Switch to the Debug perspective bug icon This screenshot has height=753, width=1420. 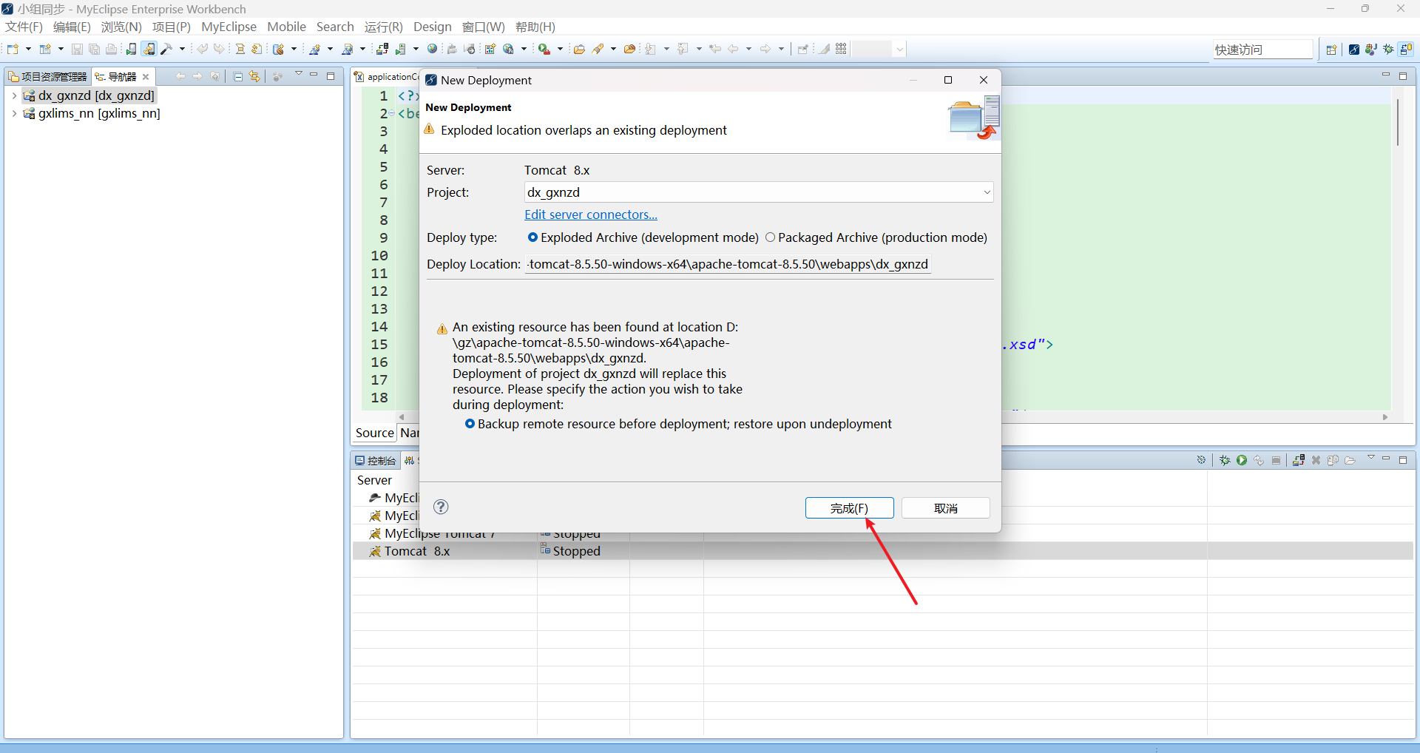pyautogui.click(x=1388, y=50)
